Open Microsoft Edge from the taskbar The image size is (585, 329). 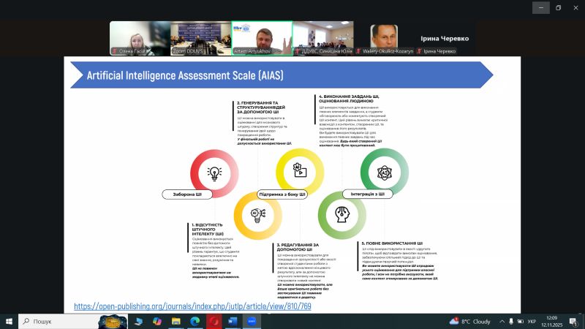[195, 321]
